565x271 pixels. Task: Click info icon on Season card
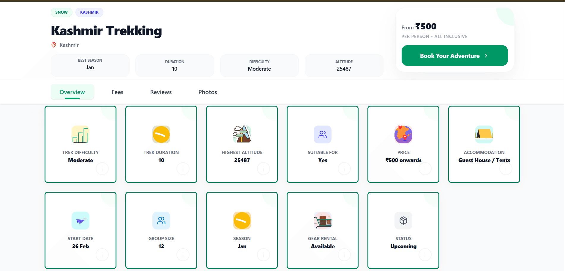[x=263, y=255]
